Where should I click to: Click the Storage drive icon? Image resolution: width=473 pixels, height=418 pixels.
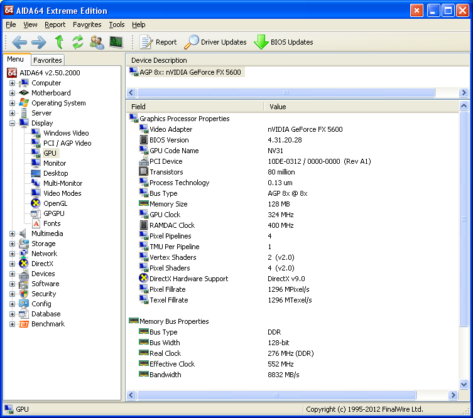pyautogui.click(x=24, y=244)
